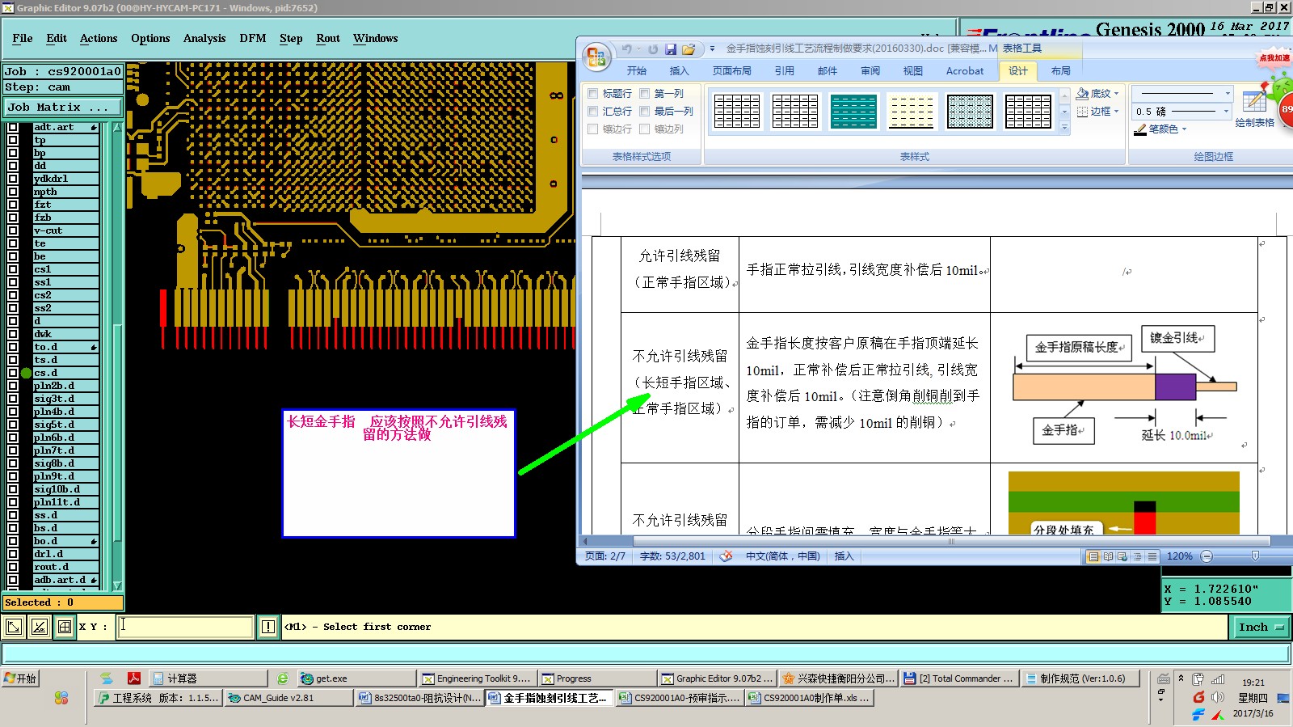Open the DFM menu
The width and height of the screenshot is (1293, 727).
click(253, 38)
